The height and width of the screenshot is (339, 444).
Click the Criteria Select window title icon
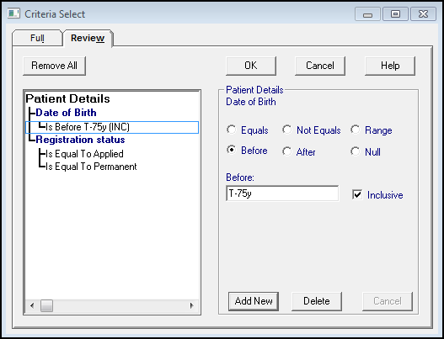click(13, 13)
